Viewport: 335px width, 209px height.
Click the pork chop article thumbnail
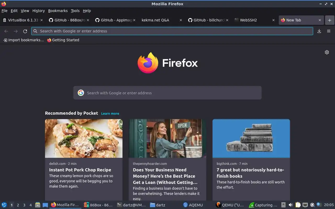(84, 138)
